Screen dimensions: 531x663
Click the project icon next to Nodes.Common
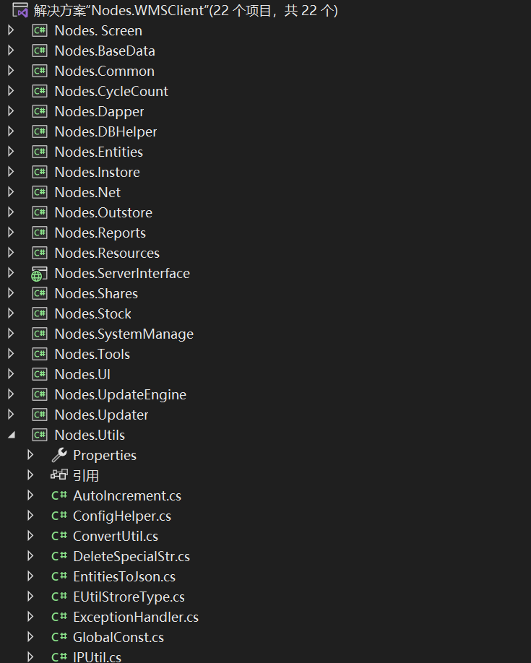40,71
